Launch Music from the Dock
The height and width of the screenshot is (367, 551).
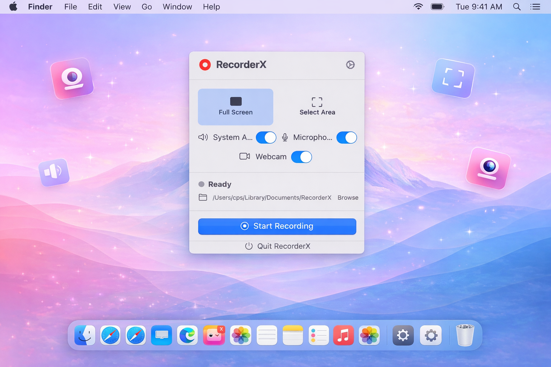pos(343,335)
